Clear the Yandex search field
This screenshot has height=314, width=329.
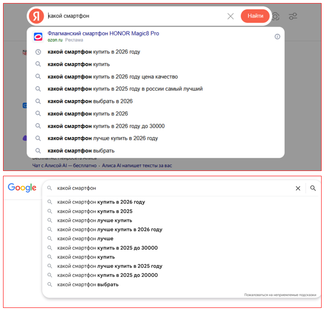[x=231, y=16]
